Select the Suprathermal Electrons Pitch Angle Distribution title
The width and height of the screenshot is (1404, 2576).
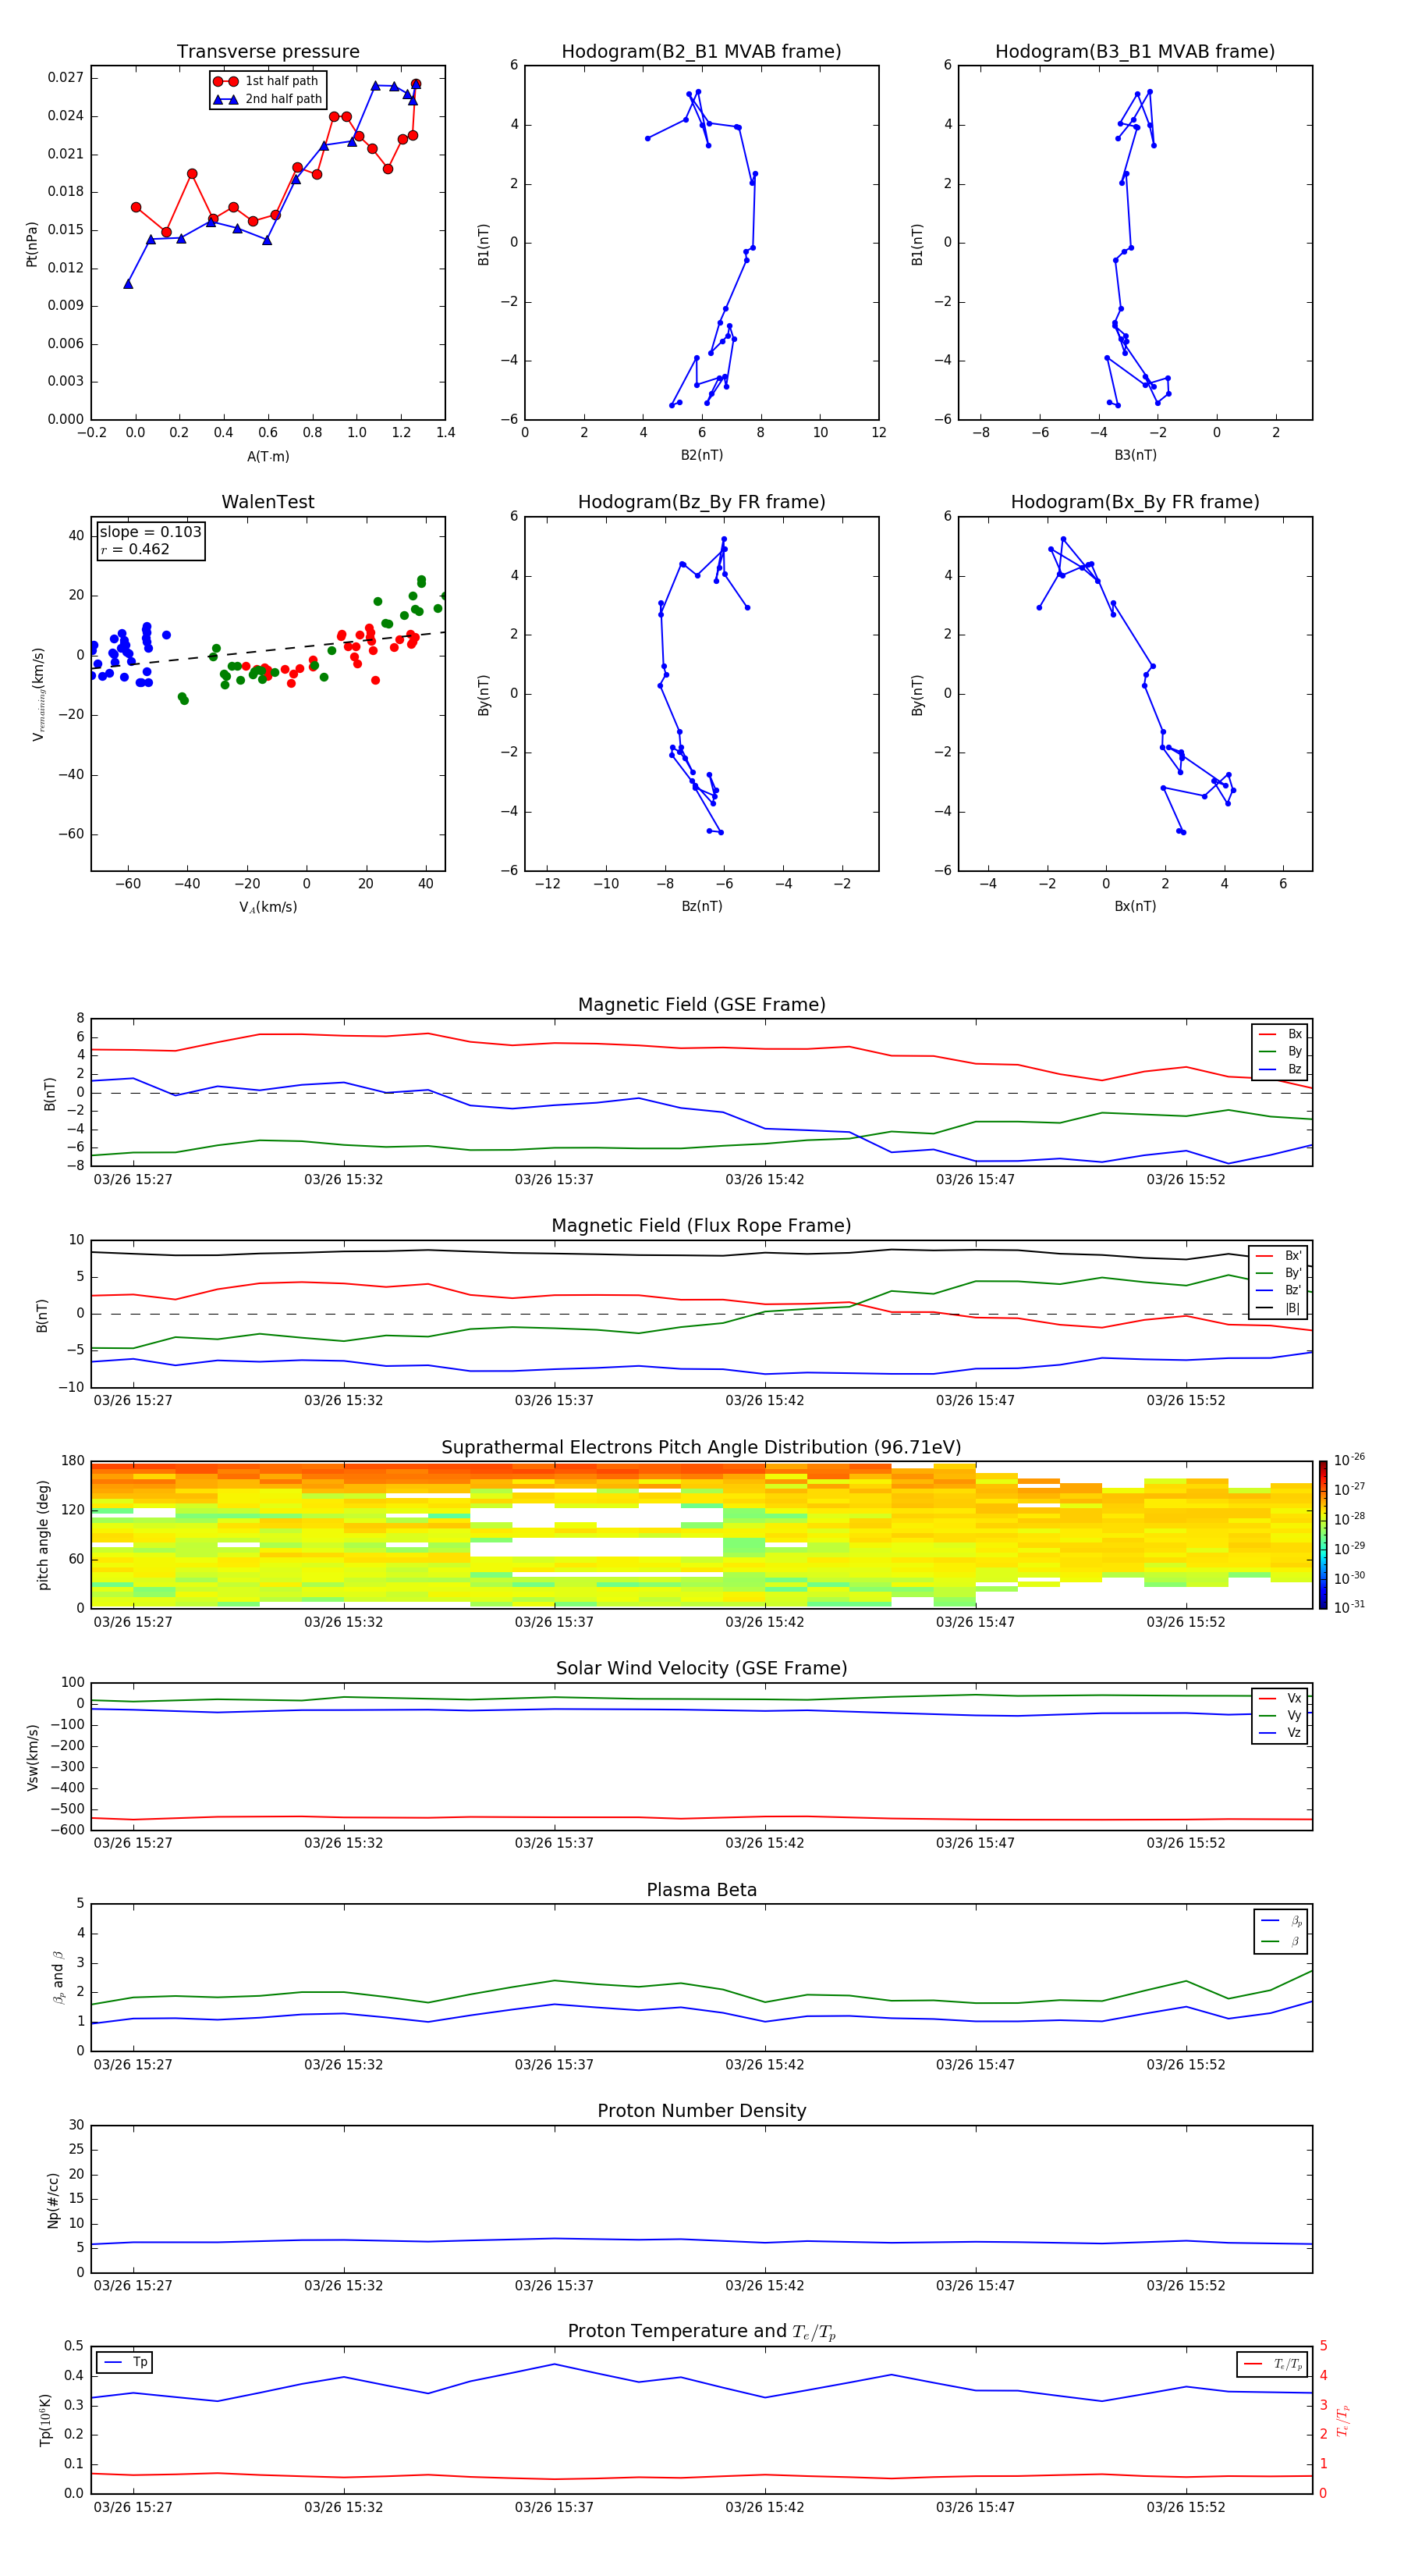tap(701, 1448)
